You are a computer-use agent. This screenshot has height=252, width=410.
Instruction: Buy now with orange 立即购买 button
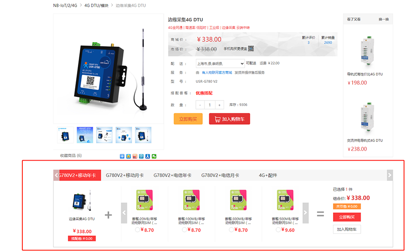coord(188,119)
